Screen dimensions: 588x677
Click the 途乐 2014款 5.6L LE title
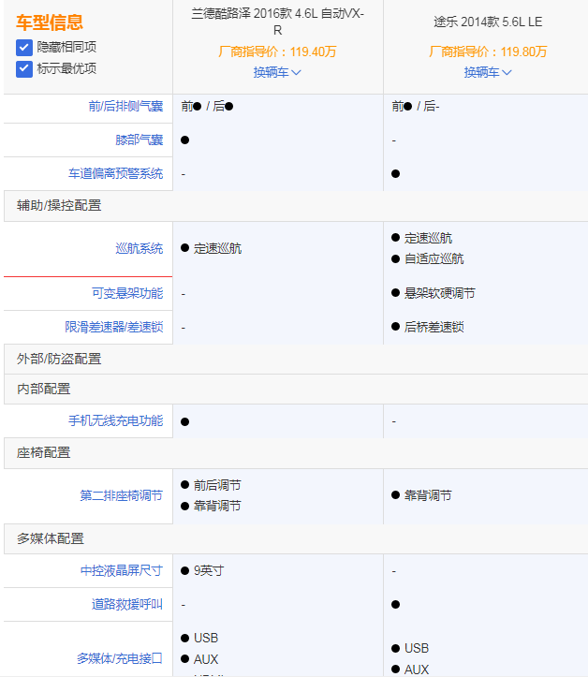tap(488, 22)
